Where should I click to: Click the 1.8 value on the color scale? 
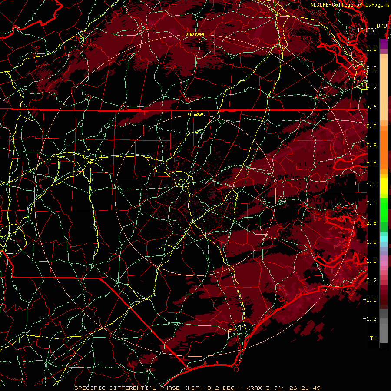click(x=371, y=242)
